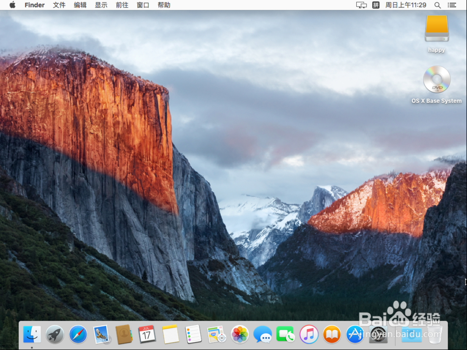Open iTunes music icon in Dock
The height and width of the screenshot is (350, 467).
[309, 334]
